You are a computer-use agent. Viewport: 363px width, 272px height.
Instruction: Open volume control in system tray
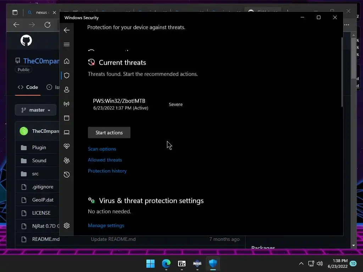pyautogui.click(x=320, y=263)
